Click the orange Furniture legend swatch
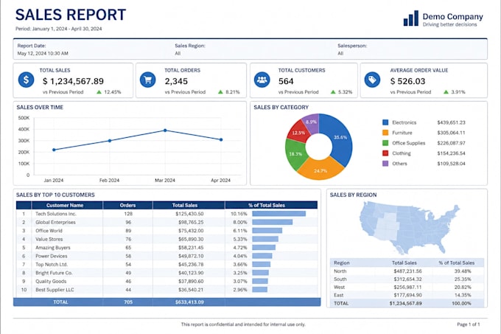501x334 pixels. coord(385,133)
